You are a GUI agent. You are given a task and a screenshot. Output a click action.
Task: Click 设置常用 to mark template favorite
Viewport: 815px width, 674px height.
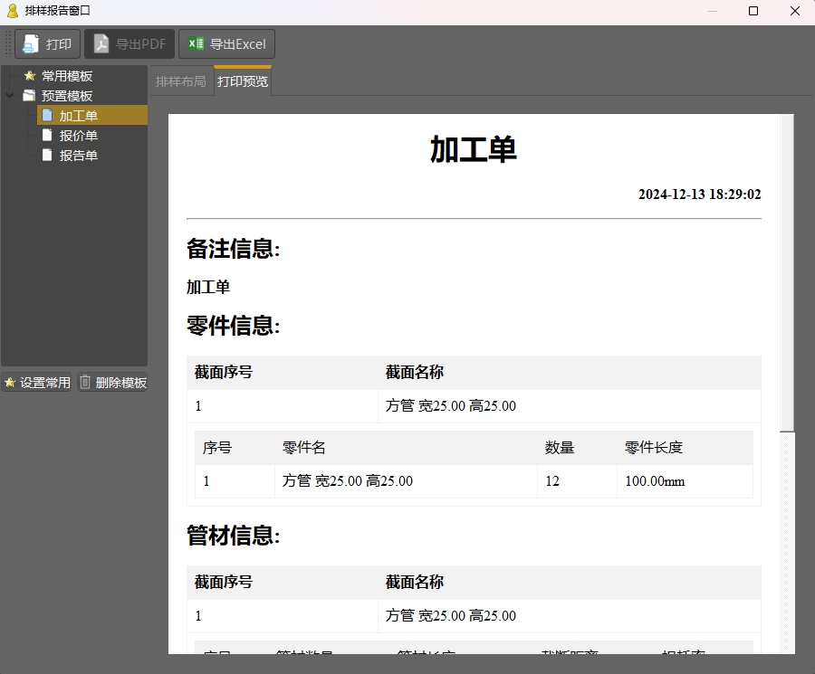pos(45,383)
